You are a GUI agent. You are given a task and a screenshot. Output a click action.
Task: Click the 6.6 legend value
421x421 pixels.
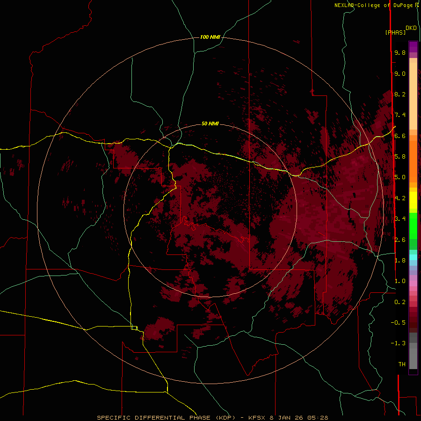(x=400, y=136)
